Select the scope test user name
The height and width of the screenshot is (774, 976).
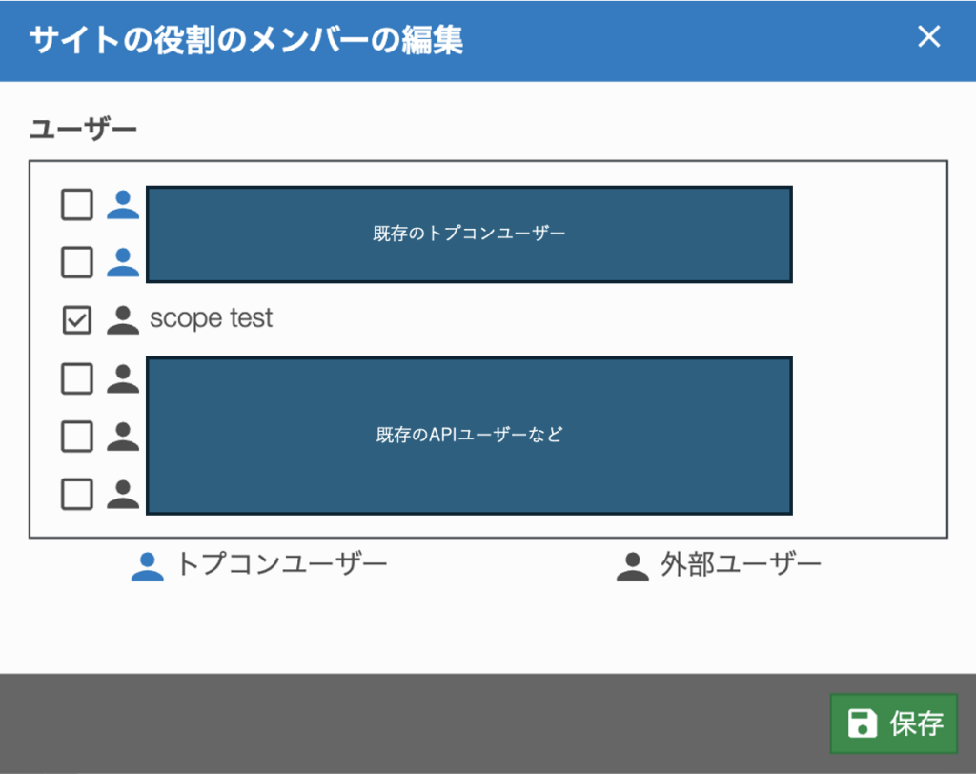[x=212, y=318]
